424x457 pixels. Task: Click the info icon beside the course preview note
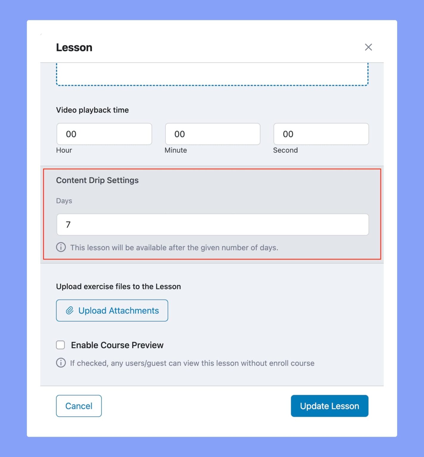pos(61,363)
